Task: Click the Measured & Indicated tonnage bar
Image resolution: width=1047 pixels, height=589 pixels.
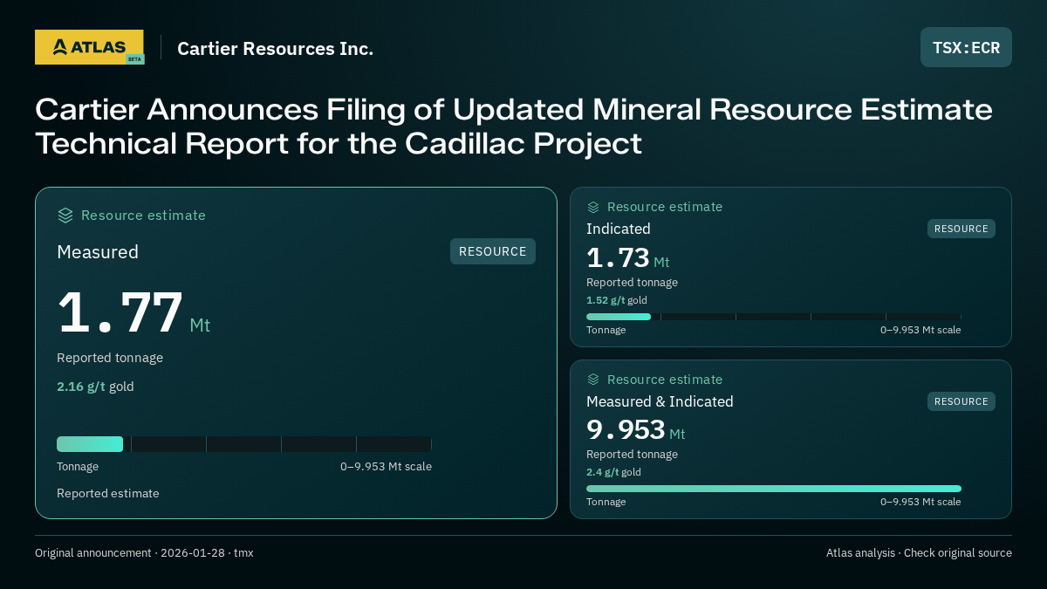Action: 774,489
